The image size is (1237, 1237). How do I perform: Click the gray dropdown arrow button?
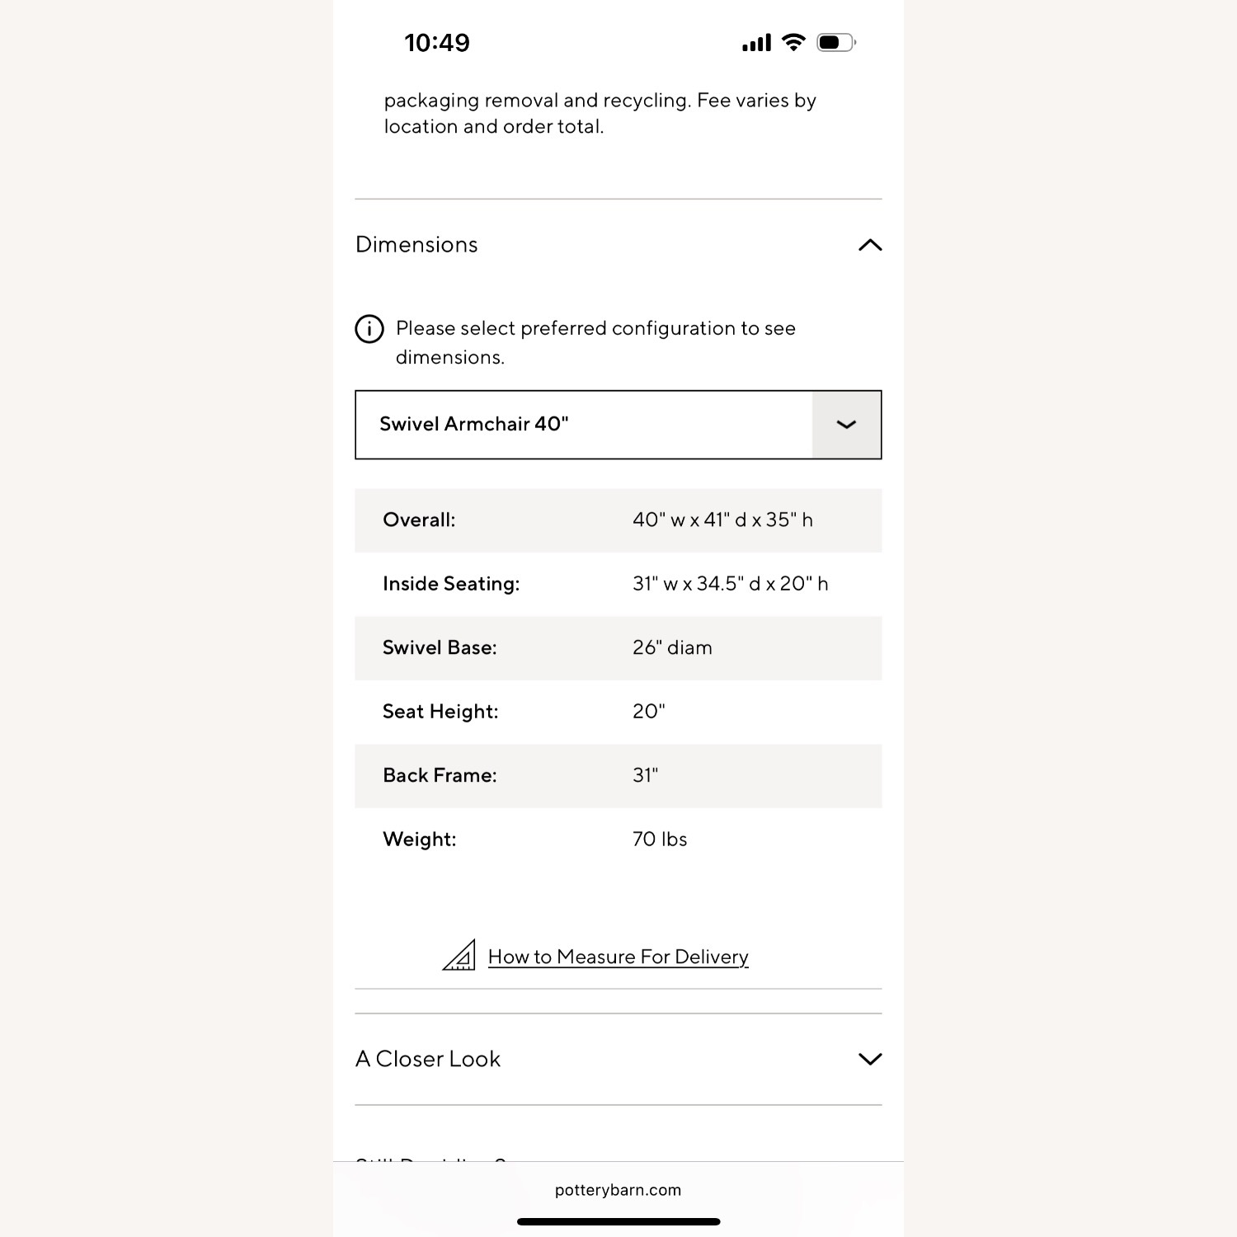[x=846, y=425]
